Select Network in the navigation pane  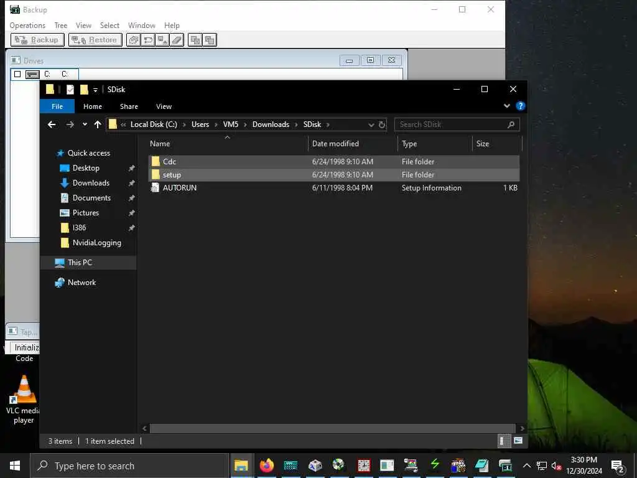point(81,283)
